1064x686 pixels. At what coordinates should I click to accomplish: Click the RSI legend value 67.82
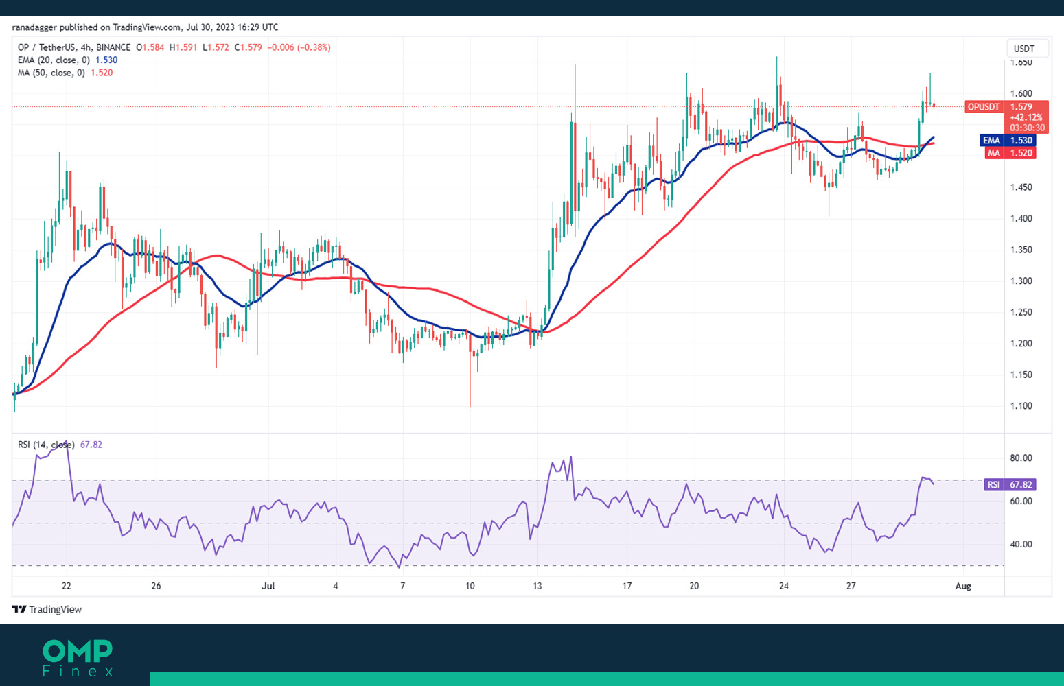click(91, 445)
